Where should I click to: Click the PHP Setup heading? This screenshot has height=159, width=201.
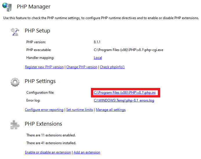point(37,31)
